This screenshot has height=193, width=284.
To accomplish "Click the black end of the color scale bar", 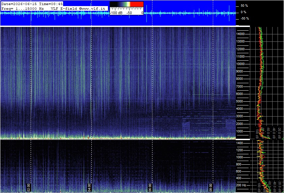I will pos(114,4).
